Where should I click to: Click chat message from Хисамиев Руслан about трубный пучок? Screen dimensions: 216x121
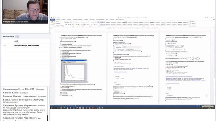click(x=24, y=110)
